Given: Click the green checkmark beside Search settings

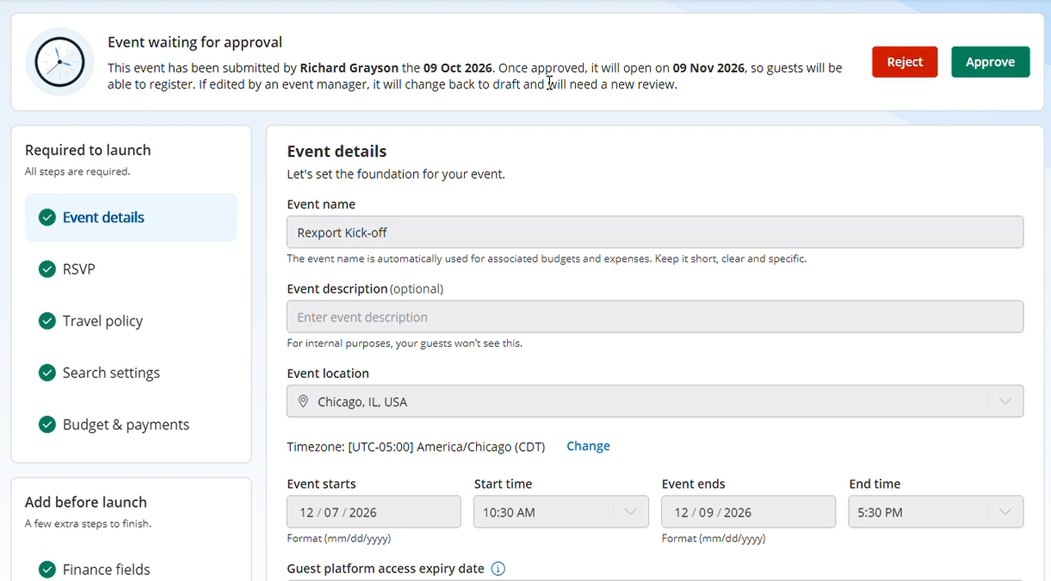Looking at the screenshot, I should pyautogui.click(x=47, y=373).
